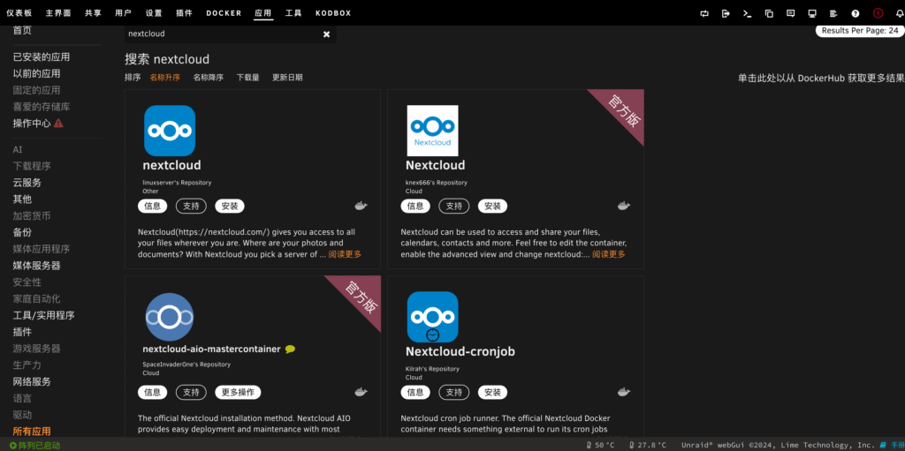Click Docker whale icon on linuxserver nextcloud card
This screenshot has height=451, width=905.
pyautogui.click(x=361, y=206)
